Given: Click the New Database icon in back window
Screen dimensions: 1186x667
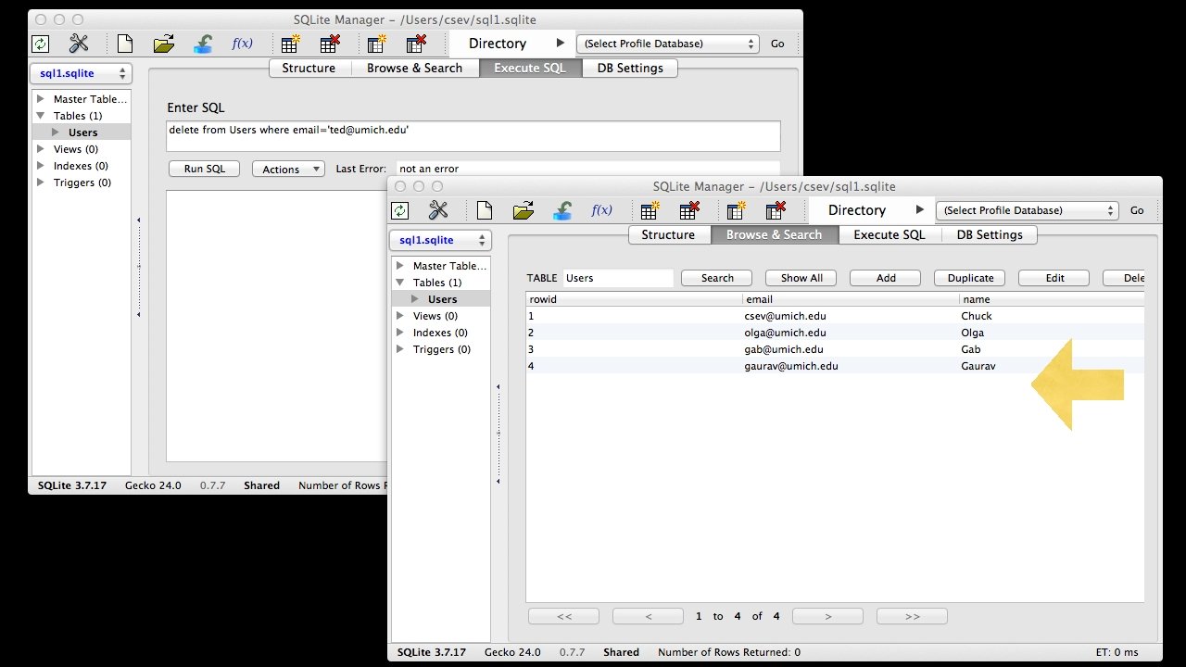Looking at the screenshot, I should (x=125, y=44).
